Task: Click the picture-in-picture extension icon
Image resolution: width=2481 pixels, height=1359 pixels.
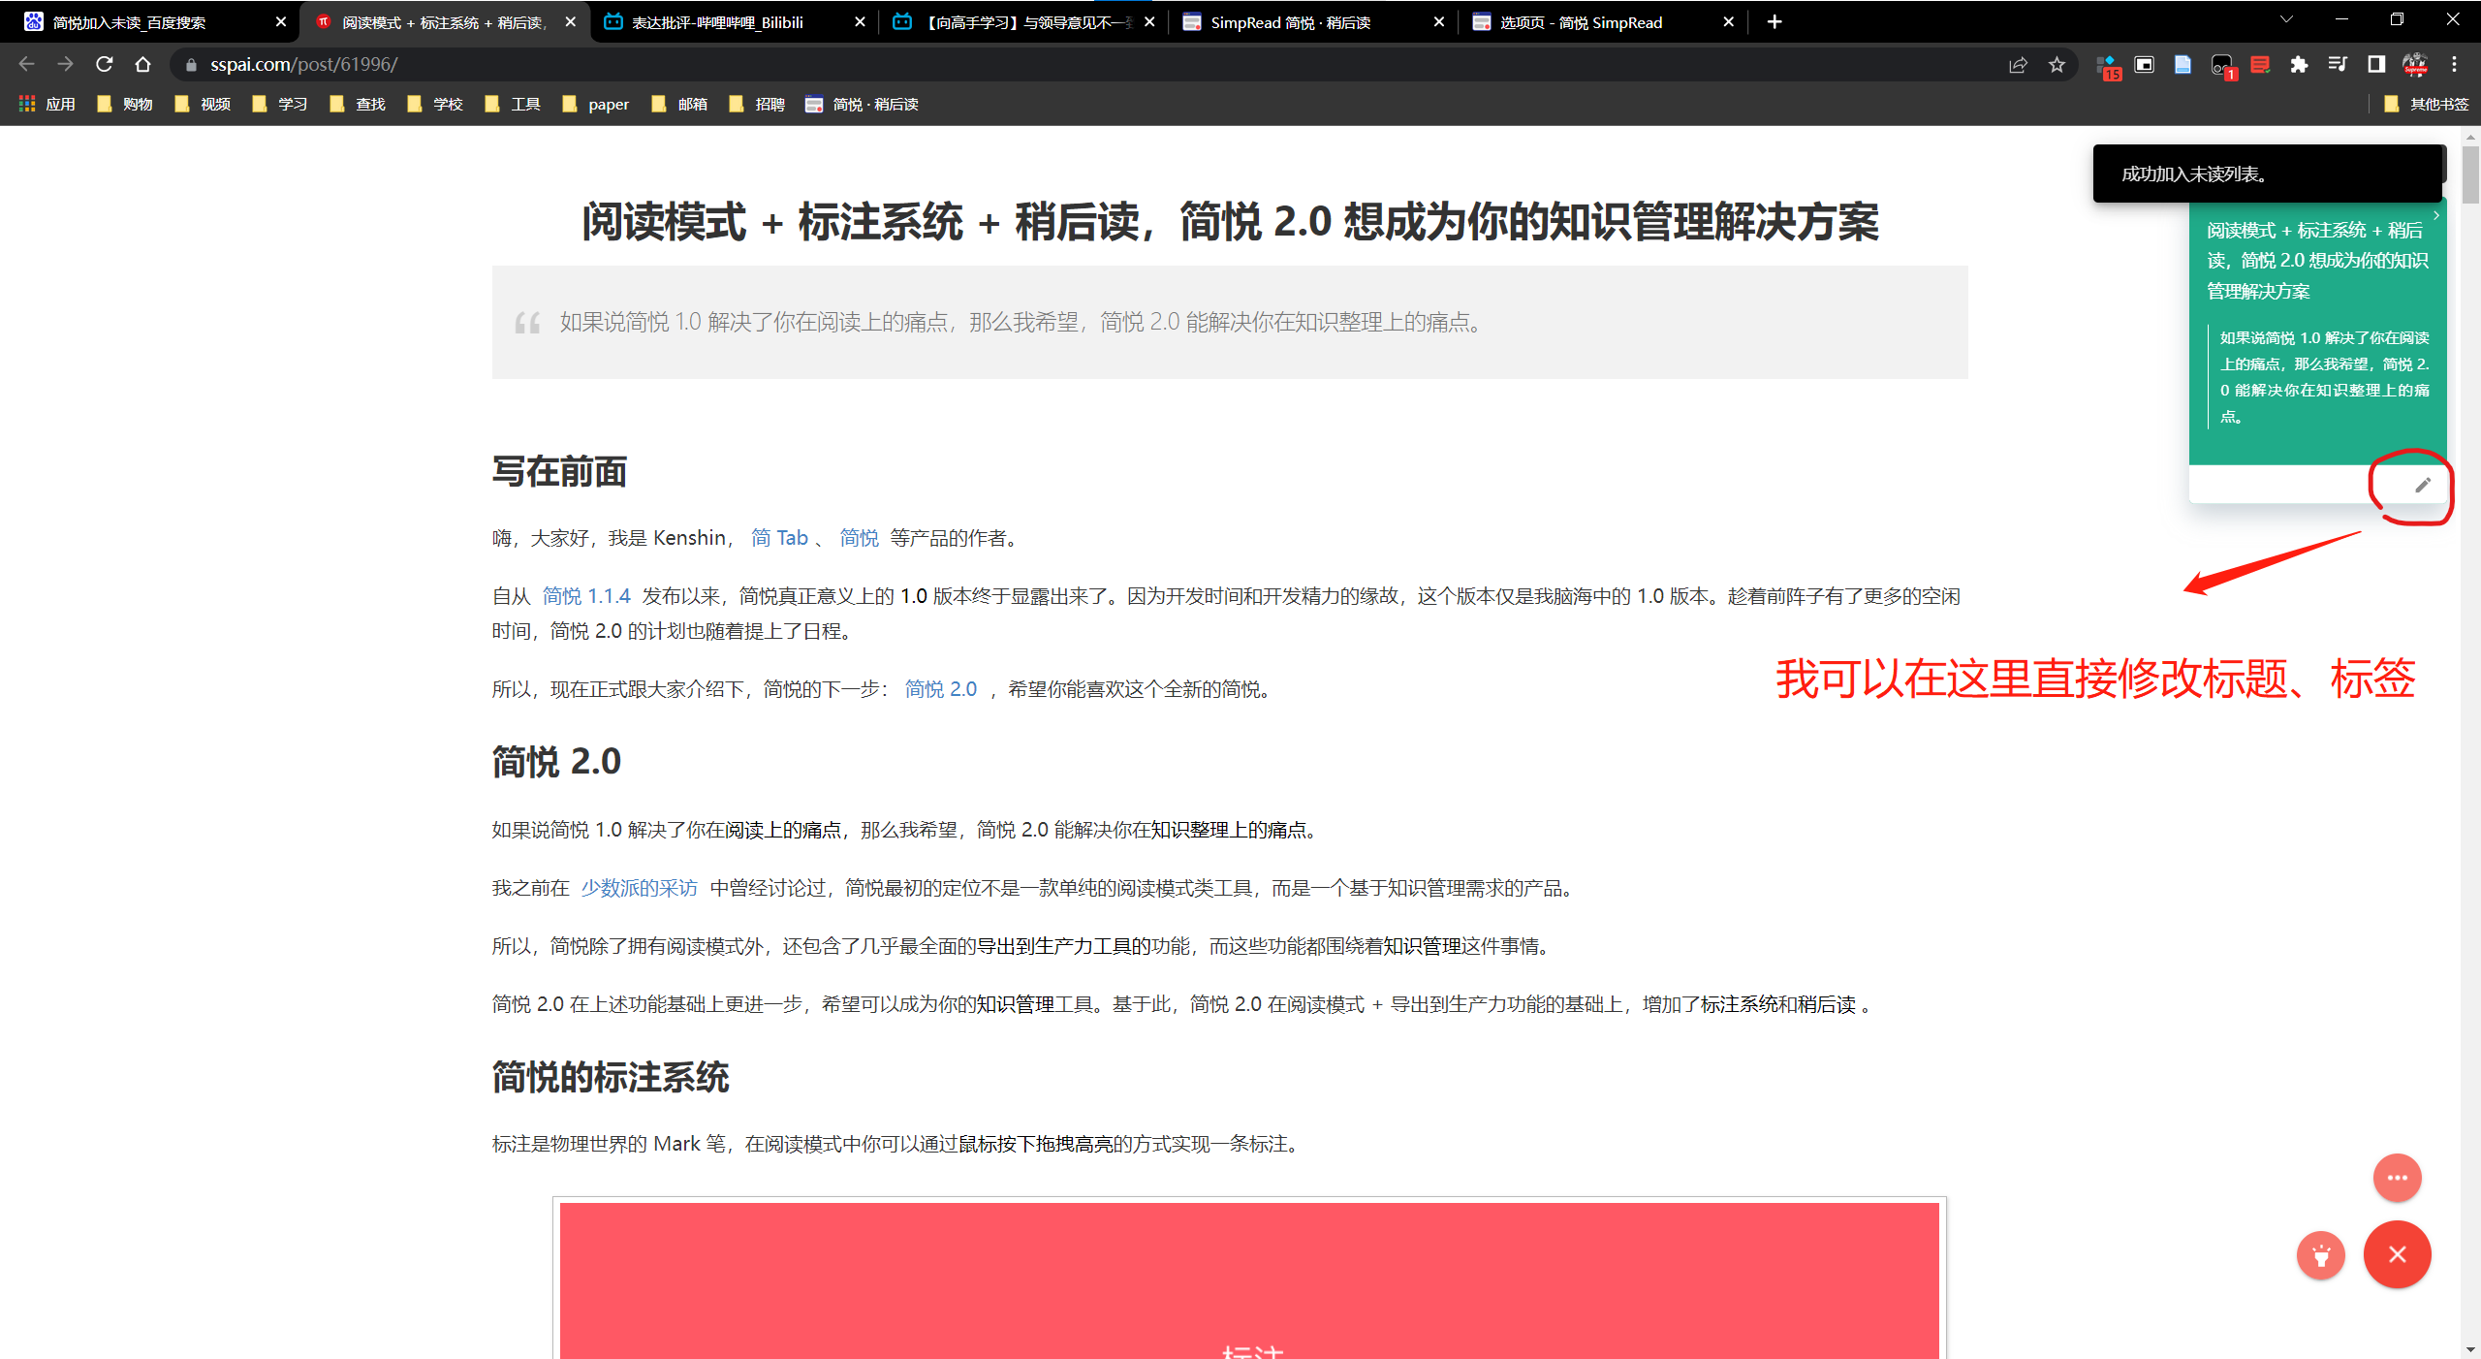Action: point(2145,65)
